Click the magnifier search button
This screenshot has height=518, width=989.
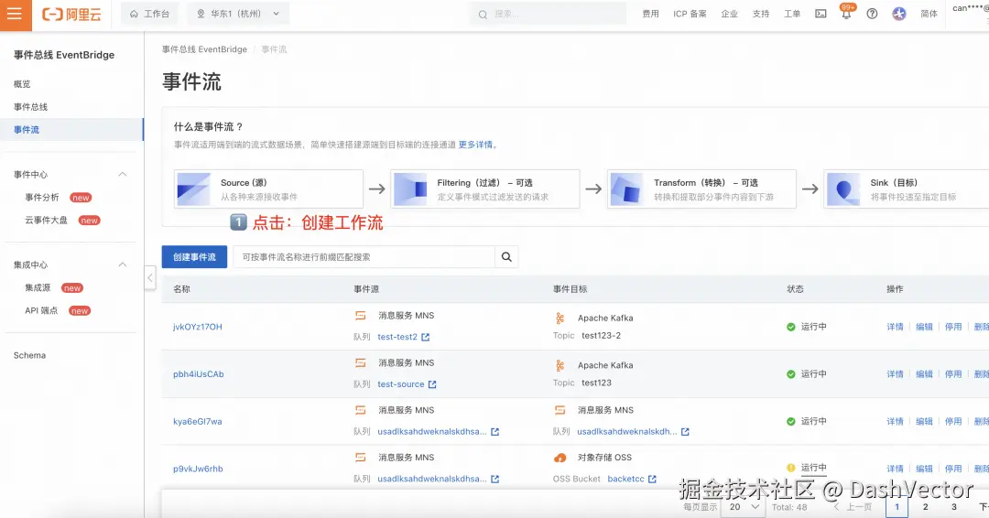click(x=506, y=256)
